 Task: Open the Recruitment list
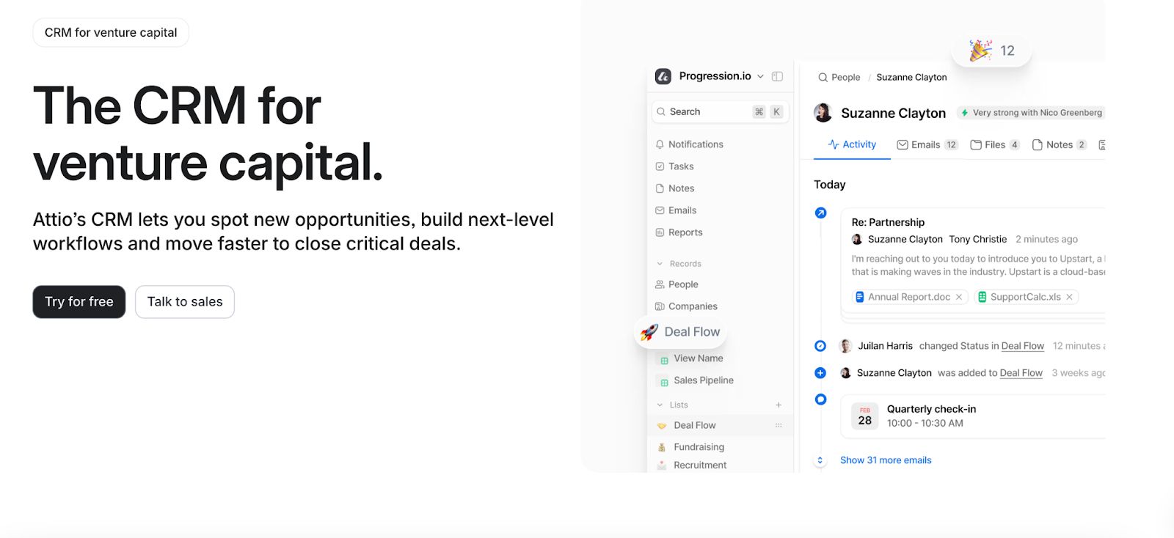[700, 465]
